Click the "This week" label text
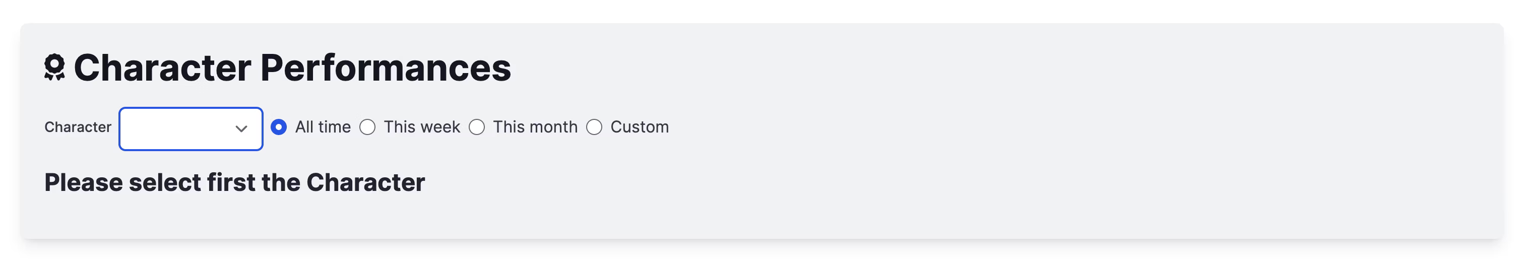This screenshot has width=1514, height=265. pyautogui.click(x=421, y=127)
